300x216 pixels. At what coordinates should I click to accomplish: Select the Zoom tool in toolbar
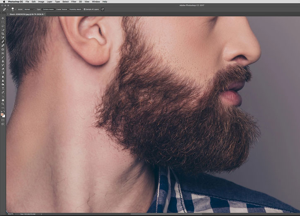coord(3,104)
